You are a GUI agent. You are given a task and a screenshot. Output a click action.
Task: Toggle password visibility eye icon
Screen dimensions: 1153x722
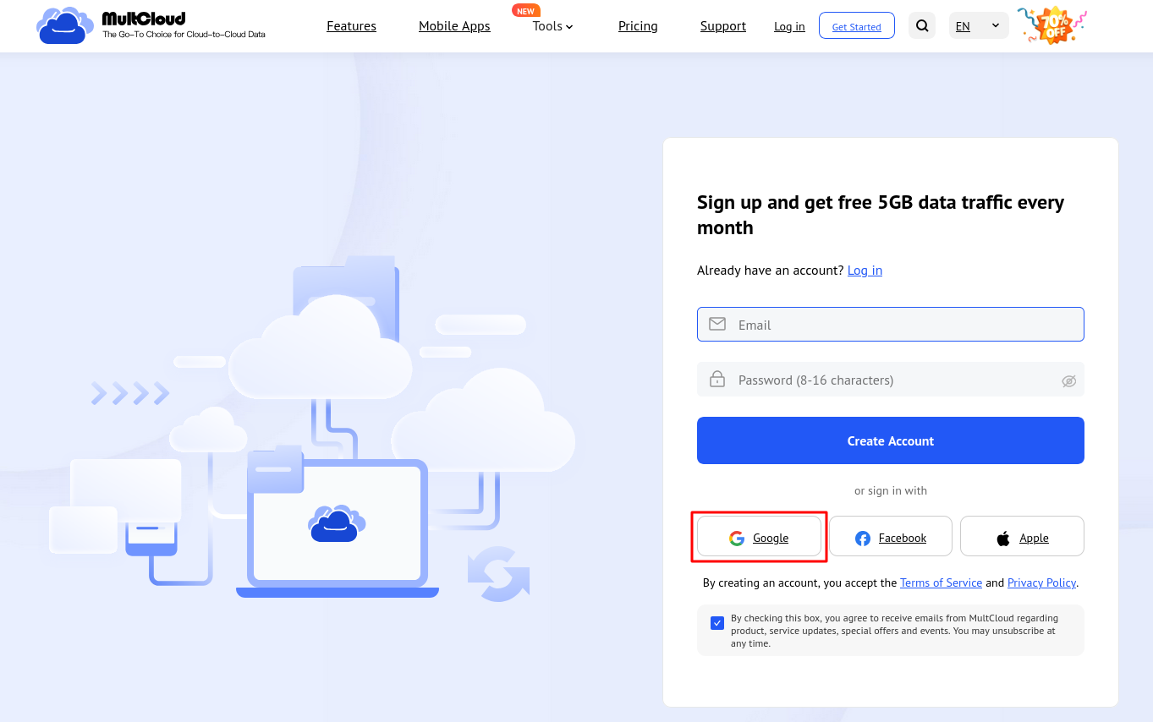pyautogui.click(x=1068, y=380)
